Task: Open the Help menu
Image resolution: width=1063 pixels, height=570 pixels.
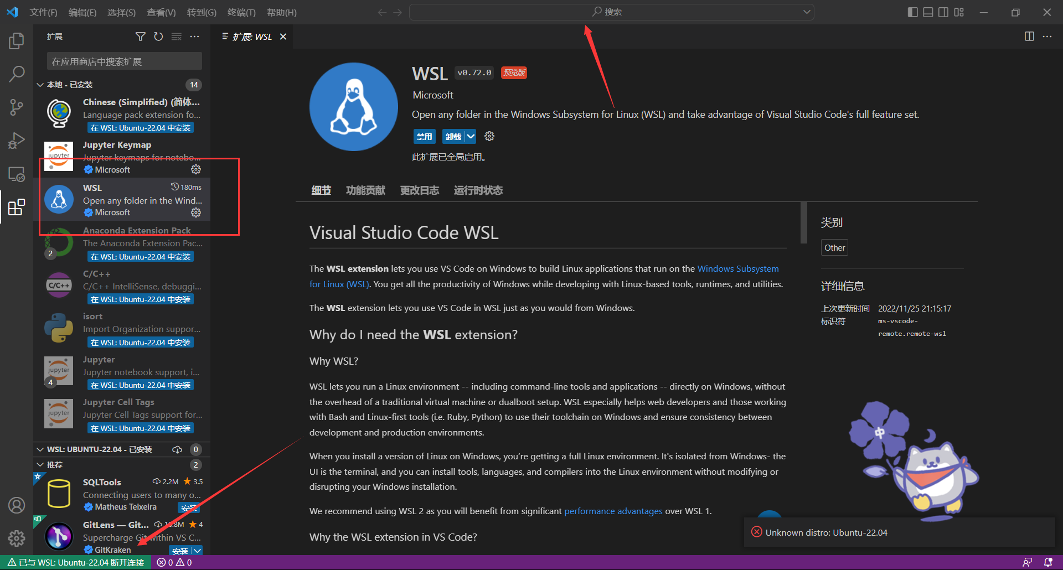Action: click(x=282, y=12)
